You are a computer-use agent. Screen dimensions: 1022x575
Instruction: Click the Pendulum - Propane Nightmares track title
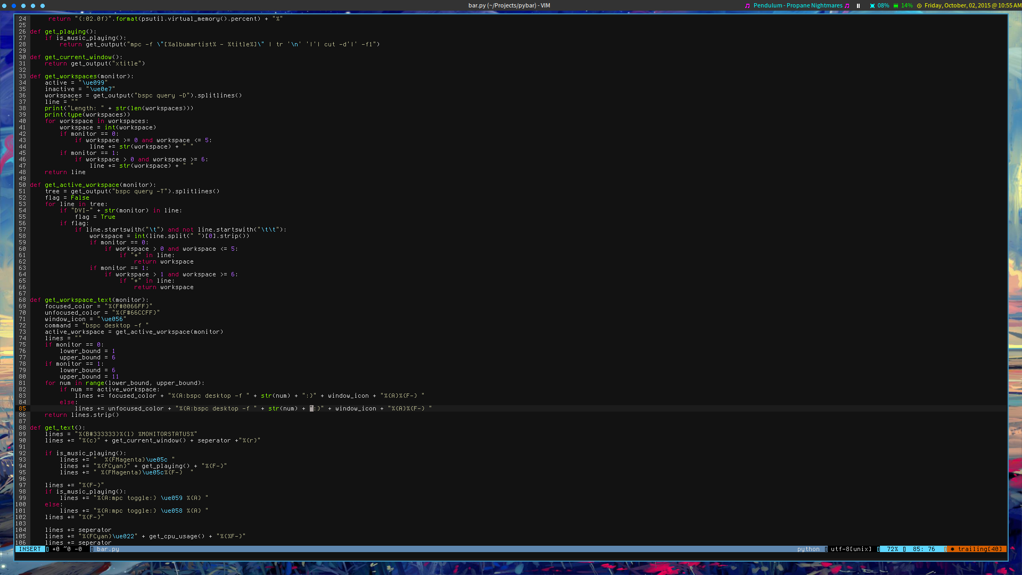(797, 6)
